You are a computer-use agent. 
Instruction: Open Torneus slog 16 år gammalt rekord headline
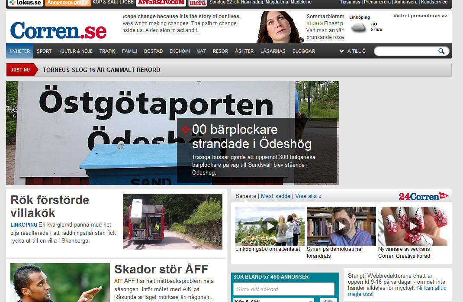(x=101, y=70)
